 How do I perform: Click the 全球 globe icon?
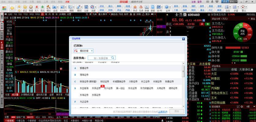tap(167, 7)
